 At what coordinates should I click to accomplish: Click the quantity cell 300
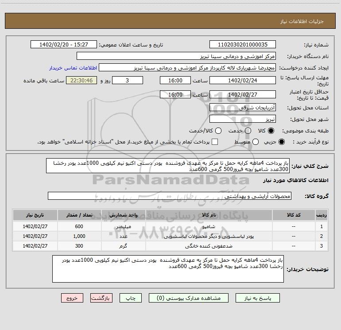(x=79, y=246)
